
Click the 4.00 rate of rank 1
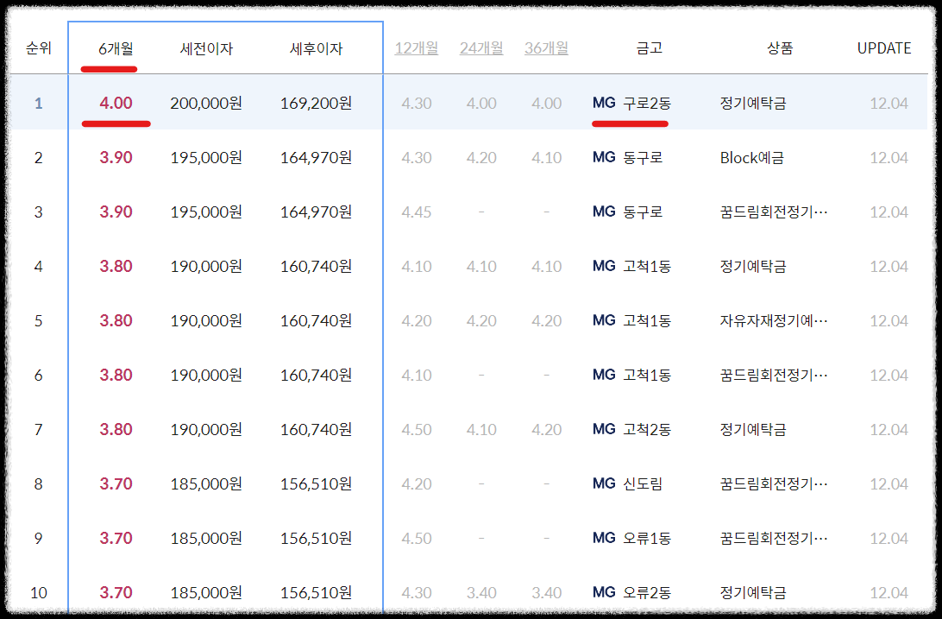pyautogui.click(x=116, y=102)
